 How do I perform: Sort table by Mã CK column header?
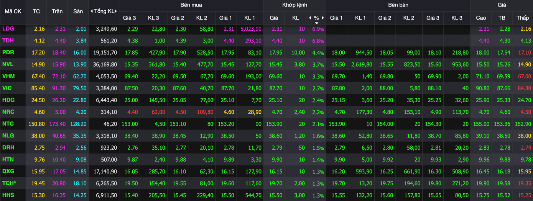(13, 11)
